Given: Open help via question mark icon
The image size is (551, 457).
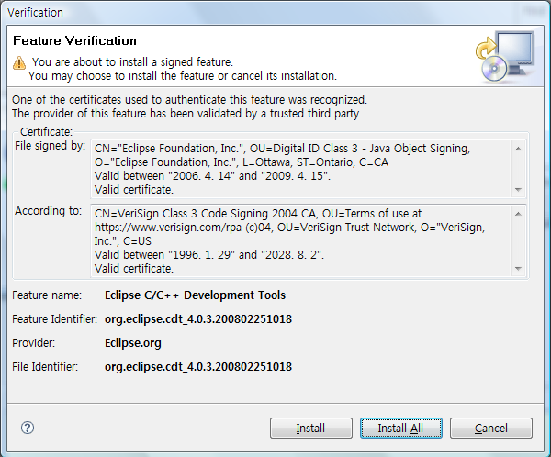Looking at the screenshot, I should (28, 428).
